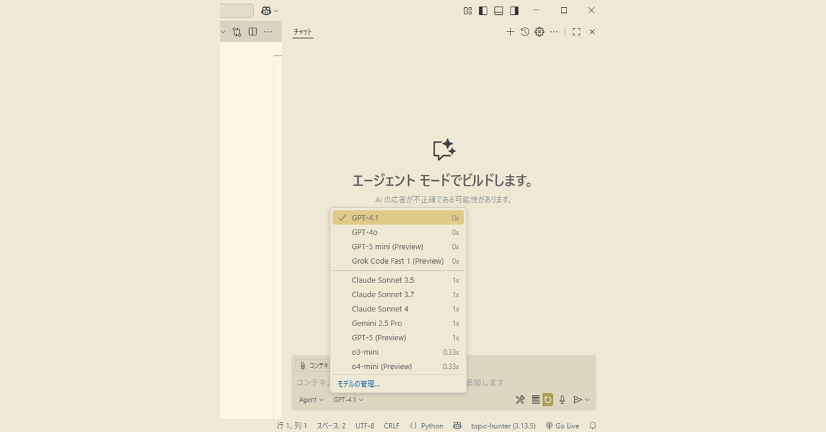Open the send button dropdown chevron

(x=587, y=400)
